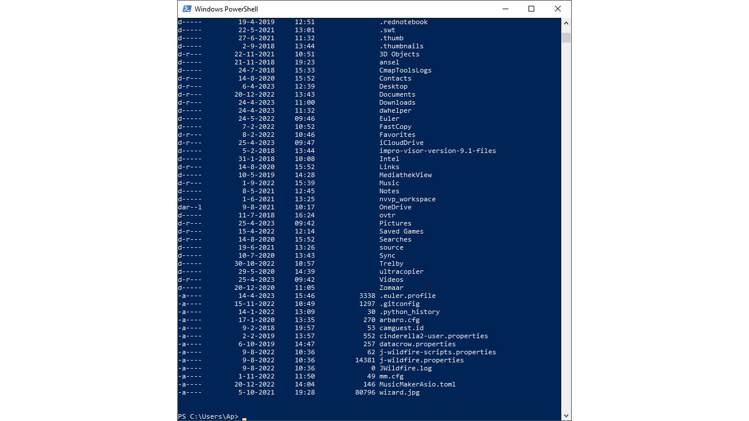This screenshot has height=421, width=749.
Task: Click the 'datacrow.properties' file name
Action: point(417,344)
